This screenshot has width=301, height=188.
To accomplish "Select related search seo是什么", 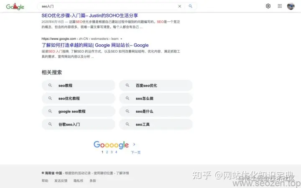I will click(x=156, y=112).
